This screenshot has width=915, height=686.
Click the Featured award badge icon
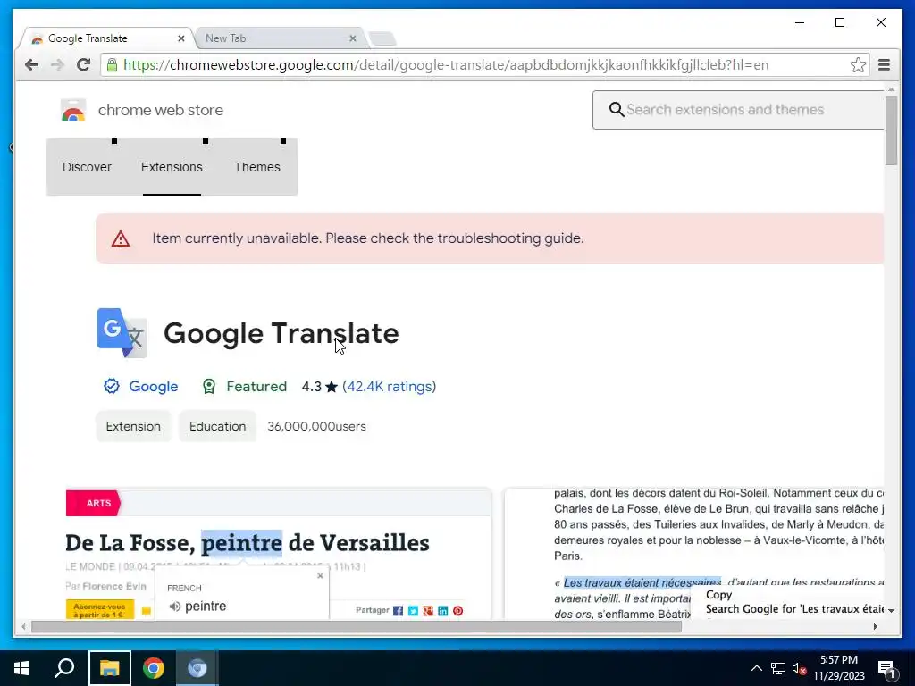pos(209,386)
